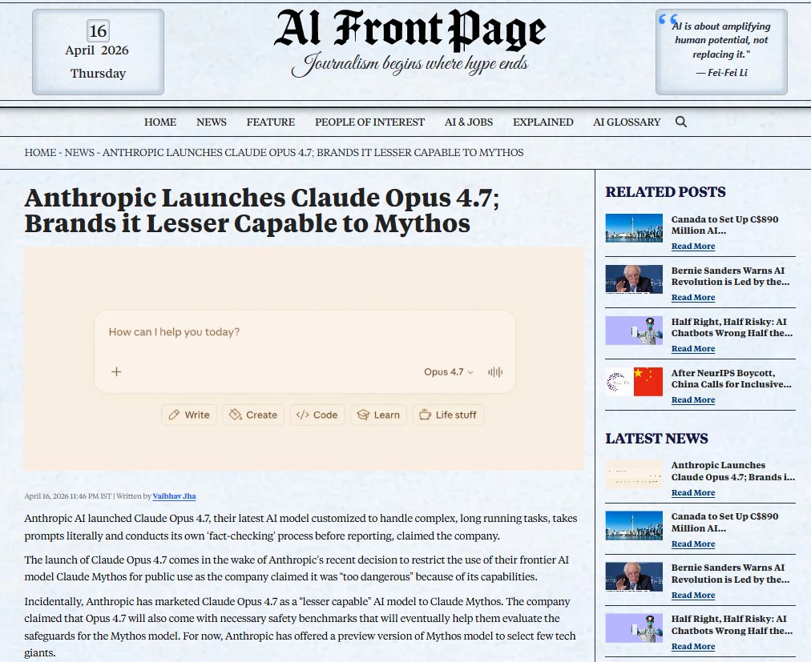
Task: Open 'After NeurIPS Boycott' post title
Action: point(732,379)
